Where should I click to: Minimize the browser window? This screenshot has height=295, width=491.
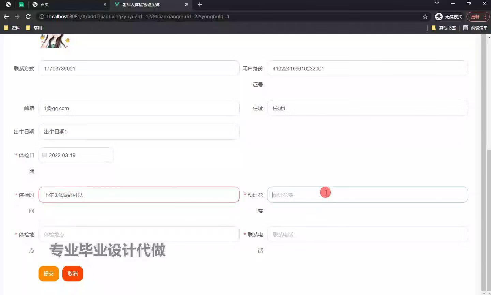(x=453, y=4)
